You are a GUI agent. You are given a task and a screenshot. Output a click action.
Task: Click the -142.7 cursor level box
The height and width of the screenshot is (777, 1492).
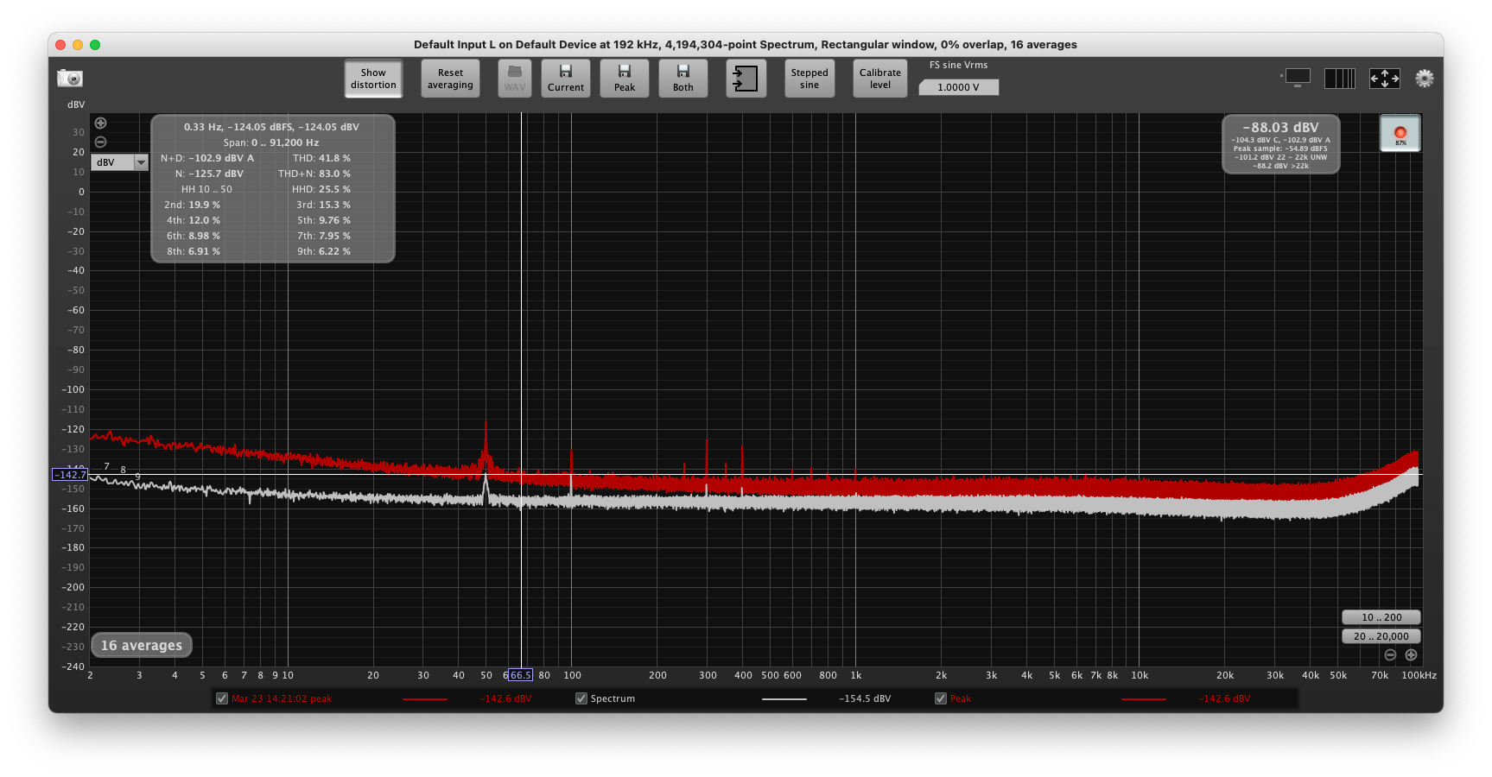point(70,475)
